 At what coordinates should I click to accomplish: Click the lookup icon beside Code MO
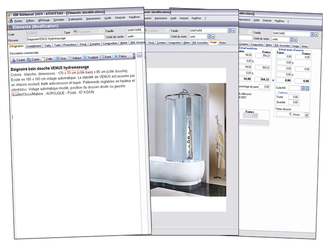[304, 88]
